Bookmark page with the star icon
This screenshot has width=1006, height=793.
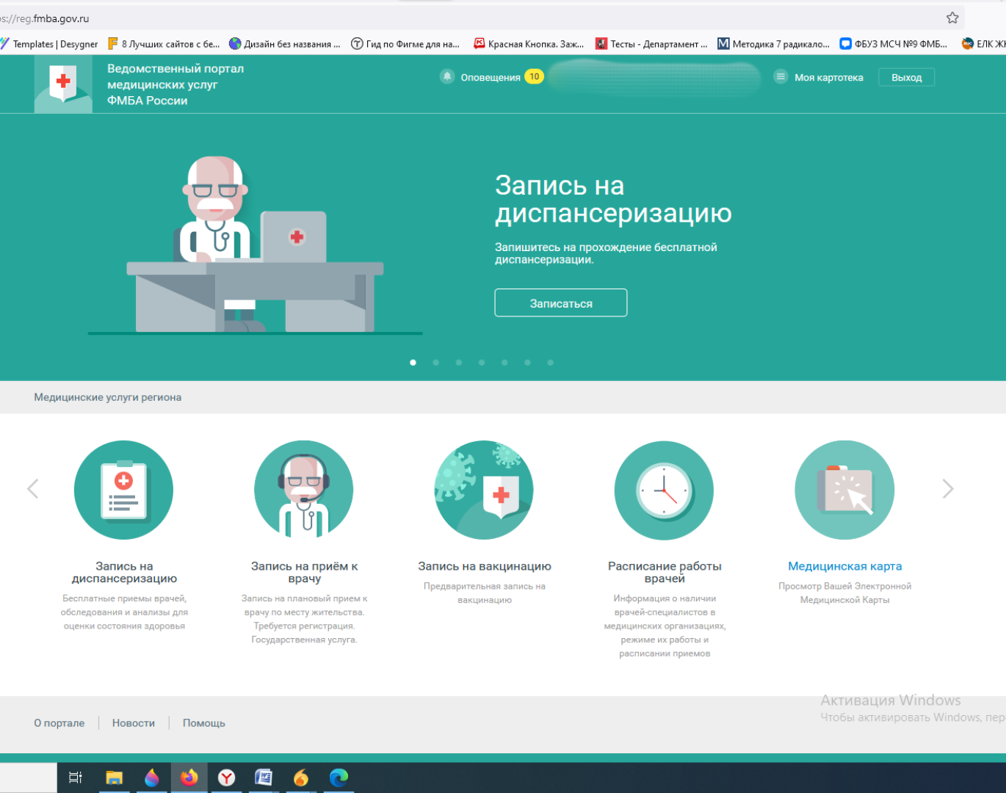click(952, 18)
